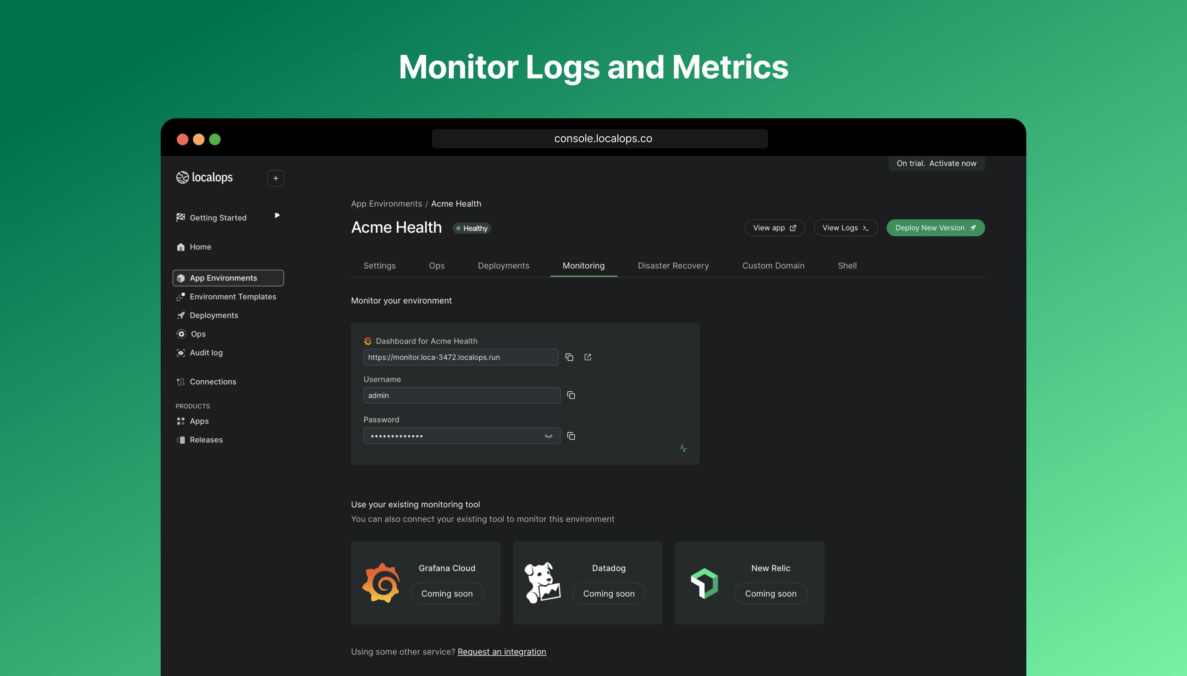Click the dashboard URL field
1187x676 pixels.
[461, 357]
